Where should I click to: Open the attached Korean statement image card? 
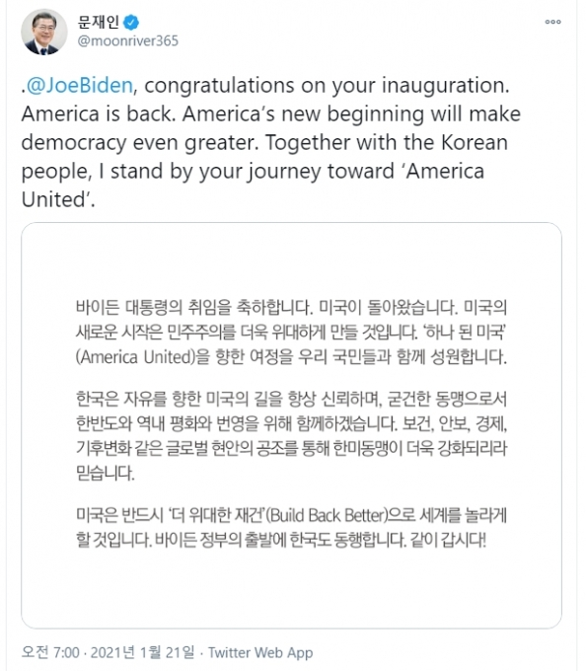click(x=291, y=425)
